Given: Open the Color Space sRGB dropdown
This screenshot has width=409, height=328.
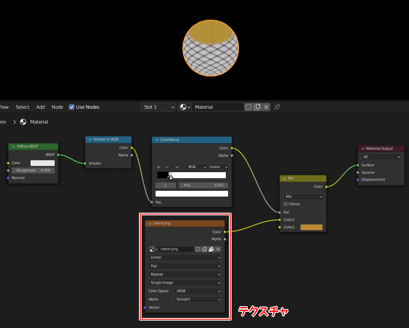Looking at the screenshot, I should click(198, 291).
